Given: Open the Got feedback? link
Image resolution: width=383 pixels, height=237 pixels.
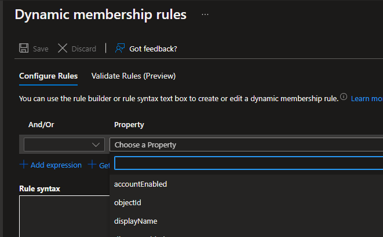Looking at the screenshot, I should click(x=153, y=49).
